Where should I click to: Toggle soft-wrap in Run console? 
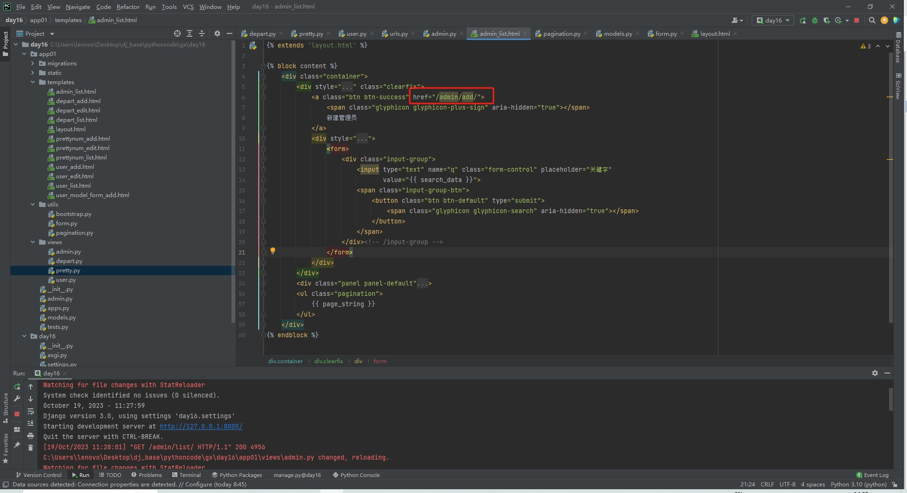coord(31,411)
